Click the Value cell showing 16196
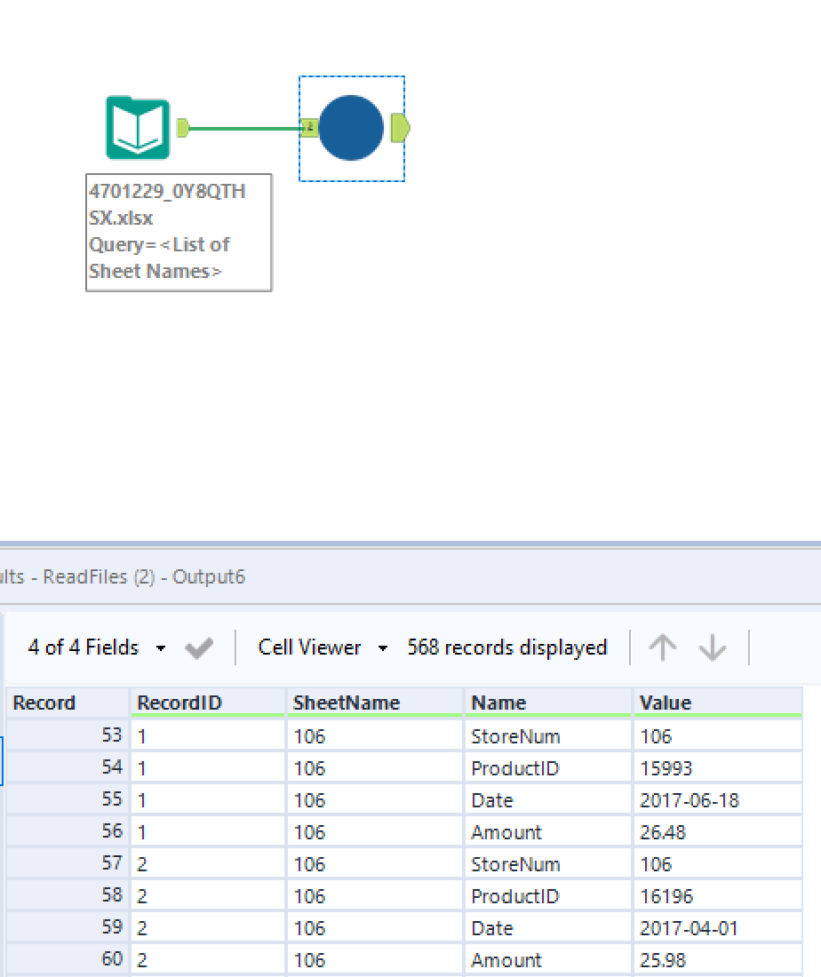821x977 pixels. [666, 896]
